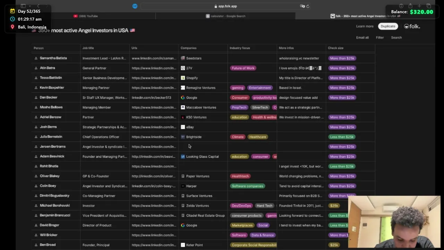Click the person icon beside Atin Batra
Image resolution: width=444 pixels, height=250 pixels.
pos(36,68)
